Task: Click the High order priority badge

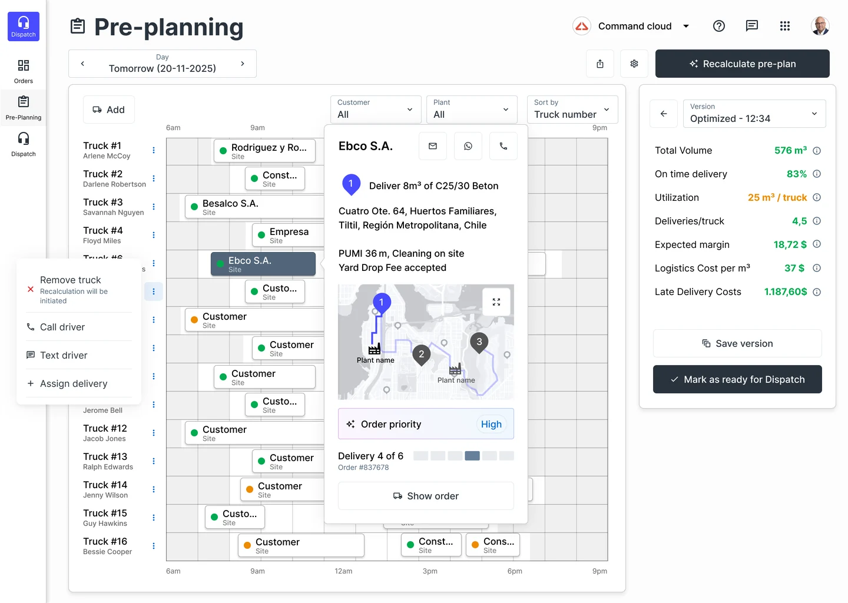Action: tap(491, 424)
